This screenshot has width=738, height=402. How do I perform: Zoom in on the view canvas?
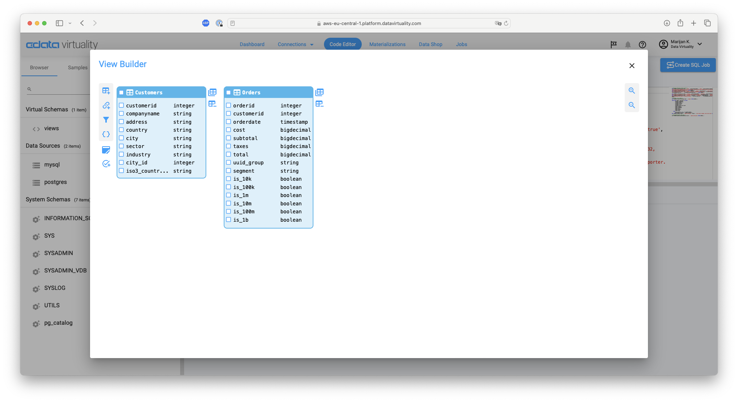click(x=632, y=90)
